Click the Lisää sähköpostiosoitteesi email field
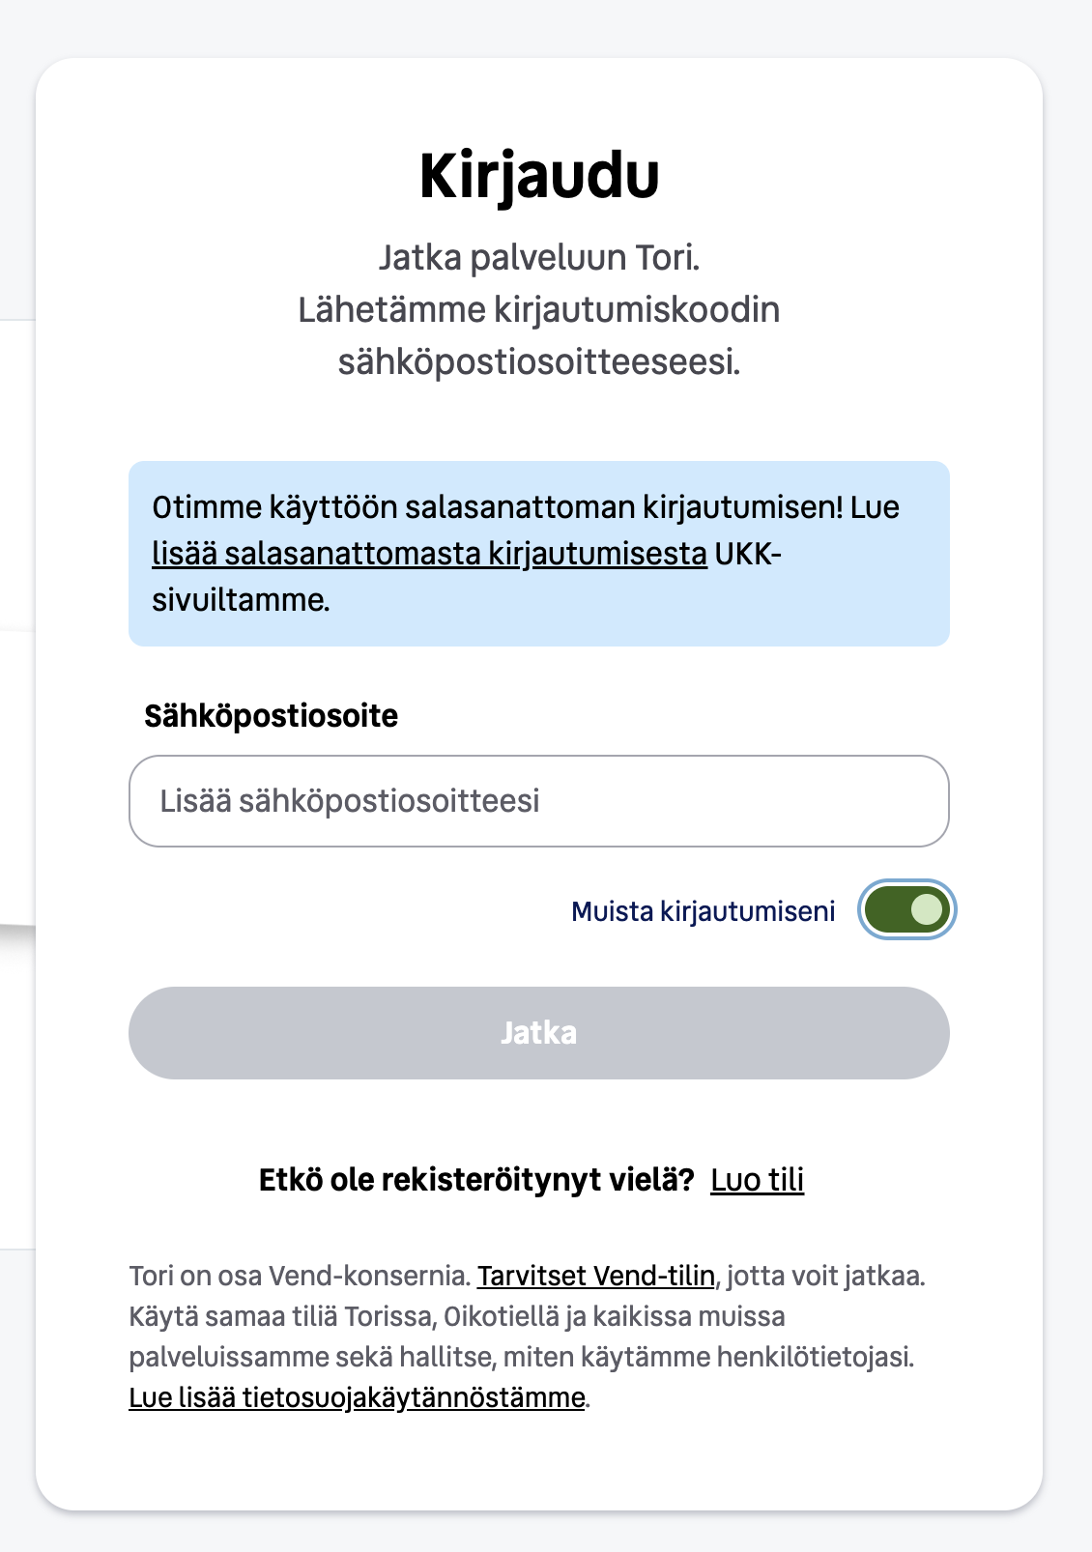 pyautogui.click(x=539, y=801)
